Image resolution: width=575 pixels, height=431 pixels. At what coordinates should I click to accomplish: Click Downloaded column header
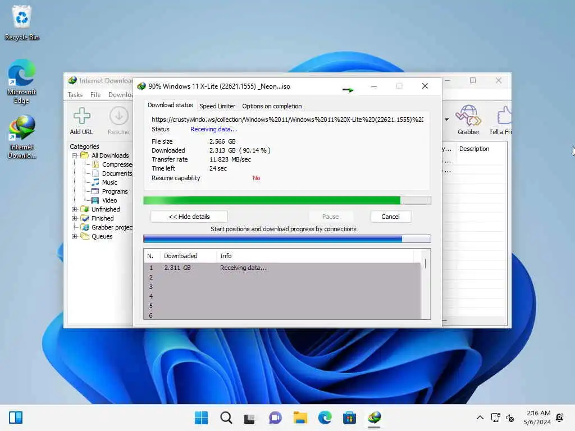point(189,256)
